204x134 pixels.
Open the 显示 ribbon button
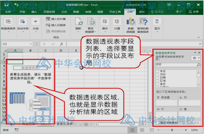click(157, 25)
